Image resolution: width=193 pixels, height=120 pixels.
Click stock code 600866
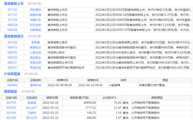pyautogui.click(x=12, y=85)
